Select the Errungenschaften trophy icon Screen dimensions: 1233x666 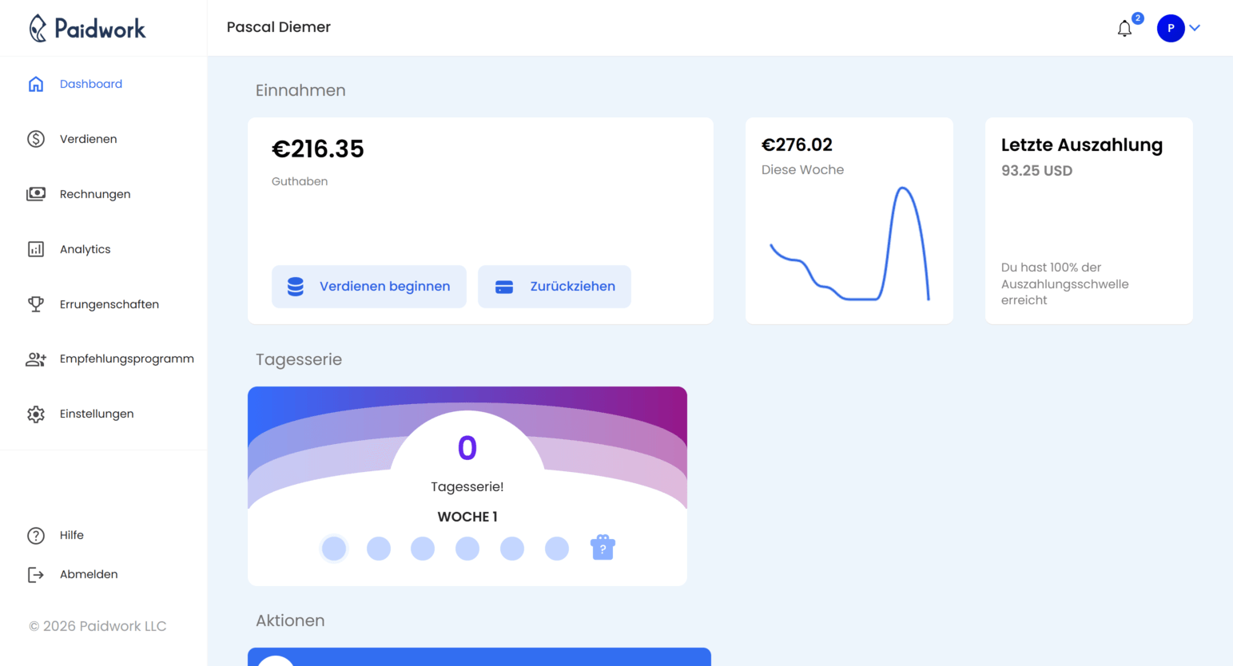click(x=35, y=303)
